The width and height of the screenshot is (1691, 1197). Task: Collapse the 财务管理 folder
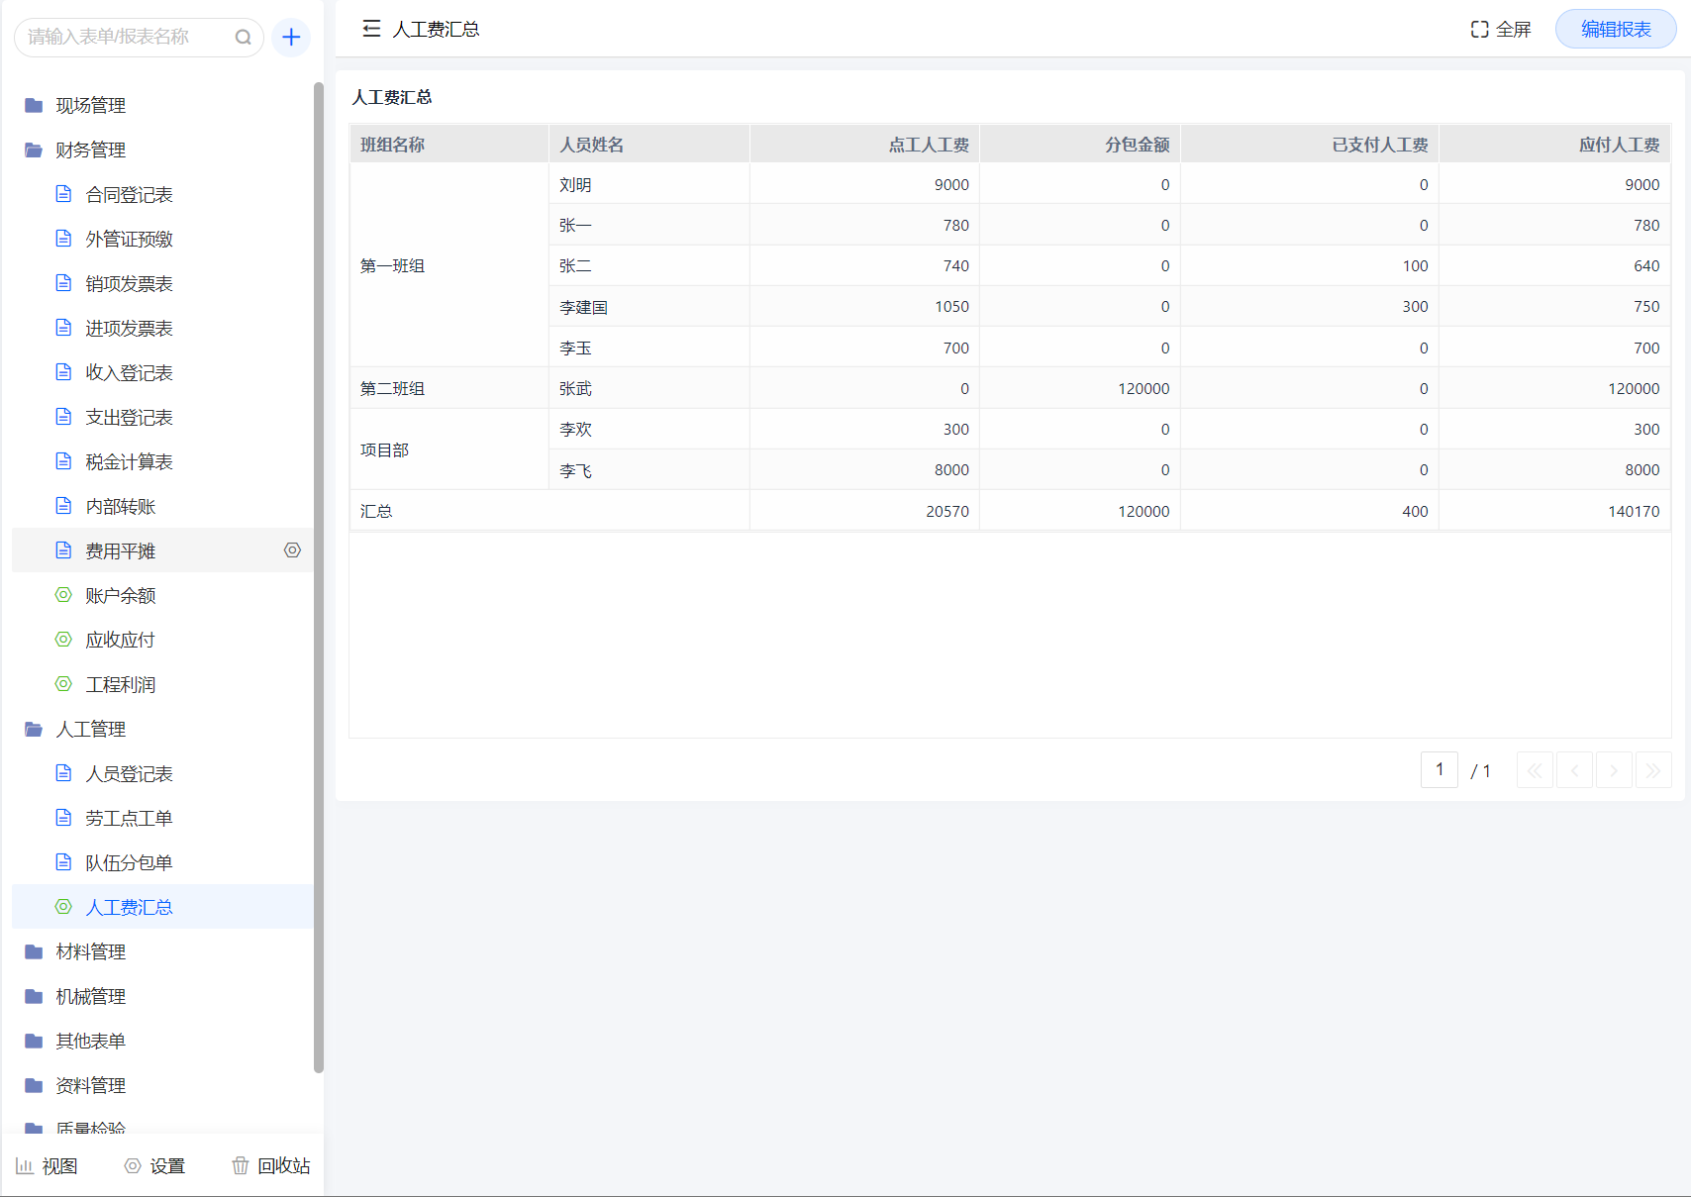tap(89, 150)
